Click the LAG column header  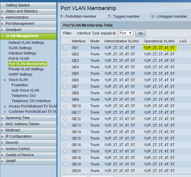pyautogui.click(x=183, y=41)
